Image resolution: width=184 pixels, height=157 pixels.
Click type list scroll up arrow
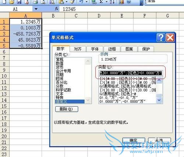pyautogui.click(x=159, y=80)
